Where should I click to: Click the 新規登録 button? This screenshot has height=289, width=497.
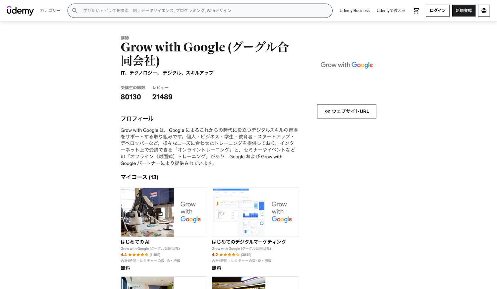point(464,11)
